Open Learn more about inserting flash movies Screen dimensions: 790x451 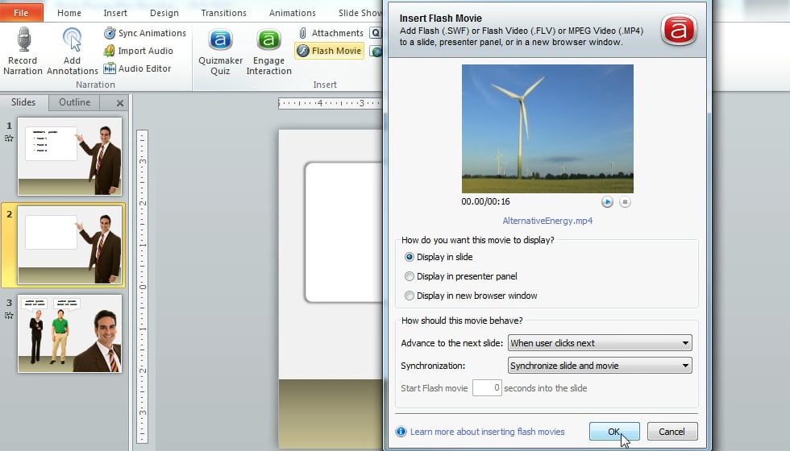(487, 432)
